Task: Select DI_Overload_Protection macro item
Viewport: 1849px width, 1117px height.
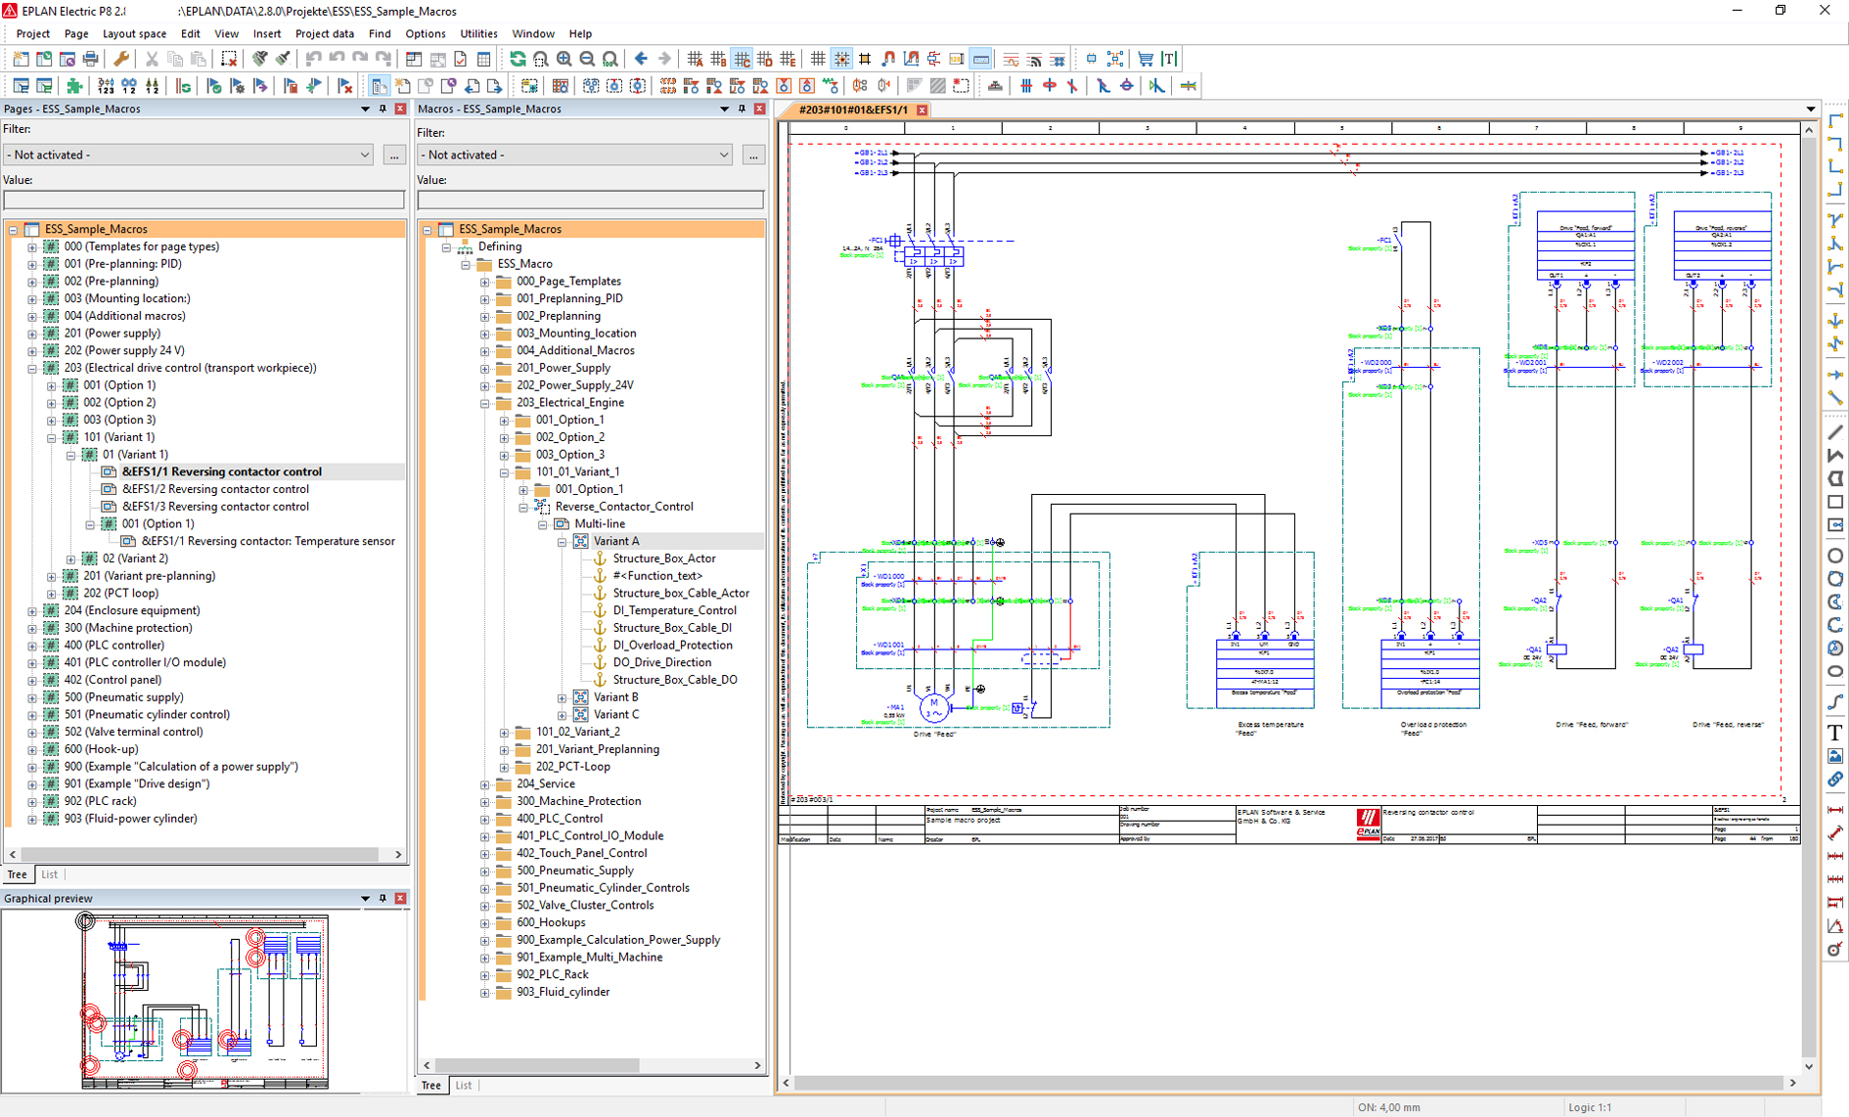Action: [673, 646]
